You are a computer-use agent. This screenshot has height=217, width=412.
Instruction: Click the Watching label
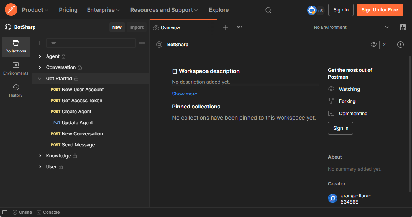point(349,89)
